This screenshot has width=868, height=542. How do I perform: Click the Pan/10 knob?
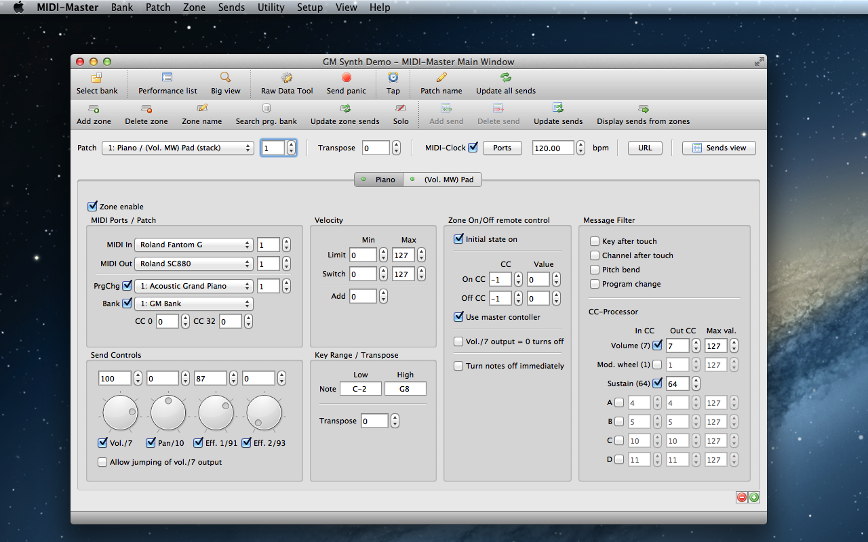(x=168, y=413)
